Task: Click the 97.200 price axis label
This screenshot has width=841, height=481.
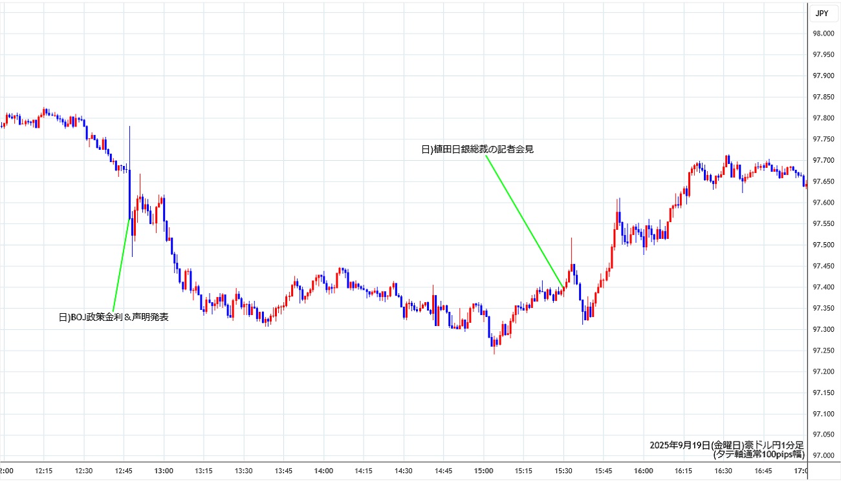Action: pyautogui.click(x=825, y=371)
